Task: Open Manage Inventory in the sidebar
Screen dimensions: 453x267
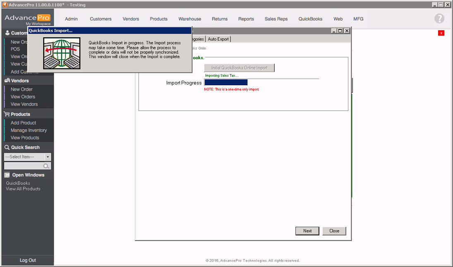Action: (x=29, y=130)
